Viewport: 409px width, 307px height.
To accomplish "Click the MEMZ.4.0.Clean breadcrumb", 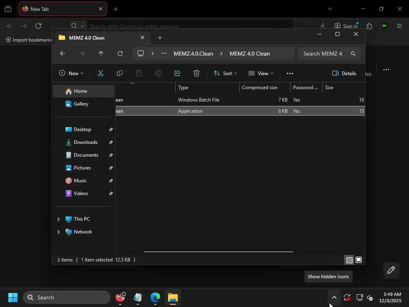I will pyautogui.click(x=193, y=54).
